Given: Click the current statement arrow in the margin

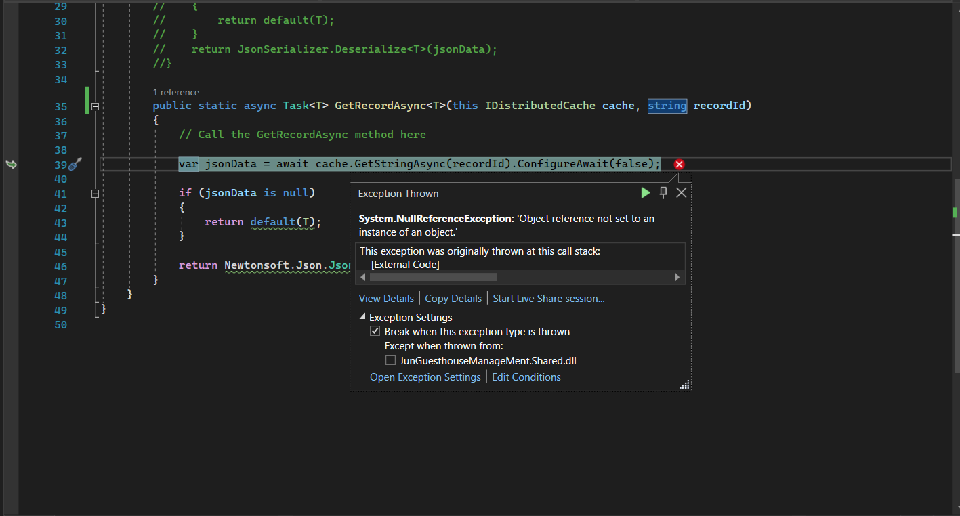Looking at the screenshot, I should (x=12, y=164).
